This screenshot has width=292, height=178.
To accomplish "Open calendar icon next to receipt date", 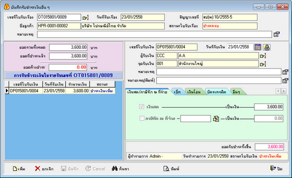I will click(257, 47).
